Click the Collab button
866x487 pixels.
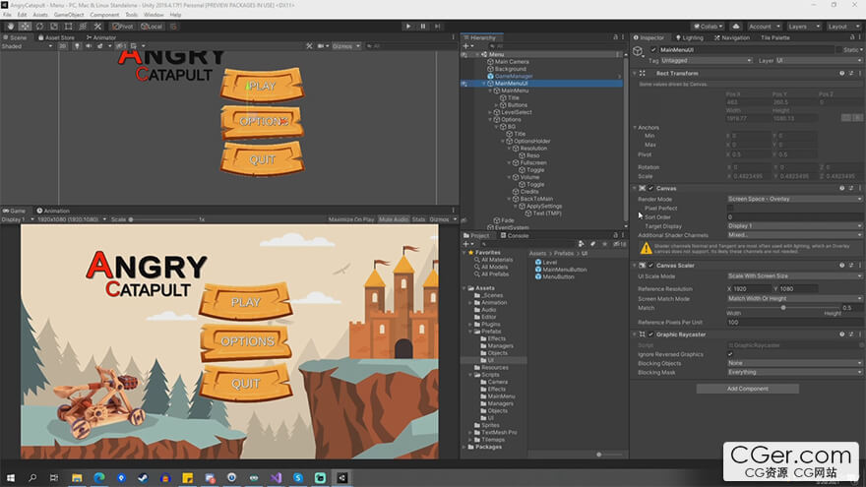pos(709,27)
